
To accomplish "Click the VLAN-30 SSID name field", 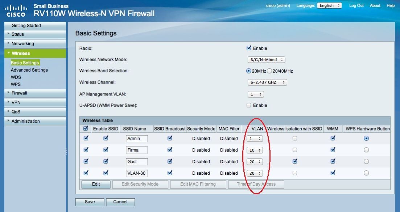I will tap(137, 173).
